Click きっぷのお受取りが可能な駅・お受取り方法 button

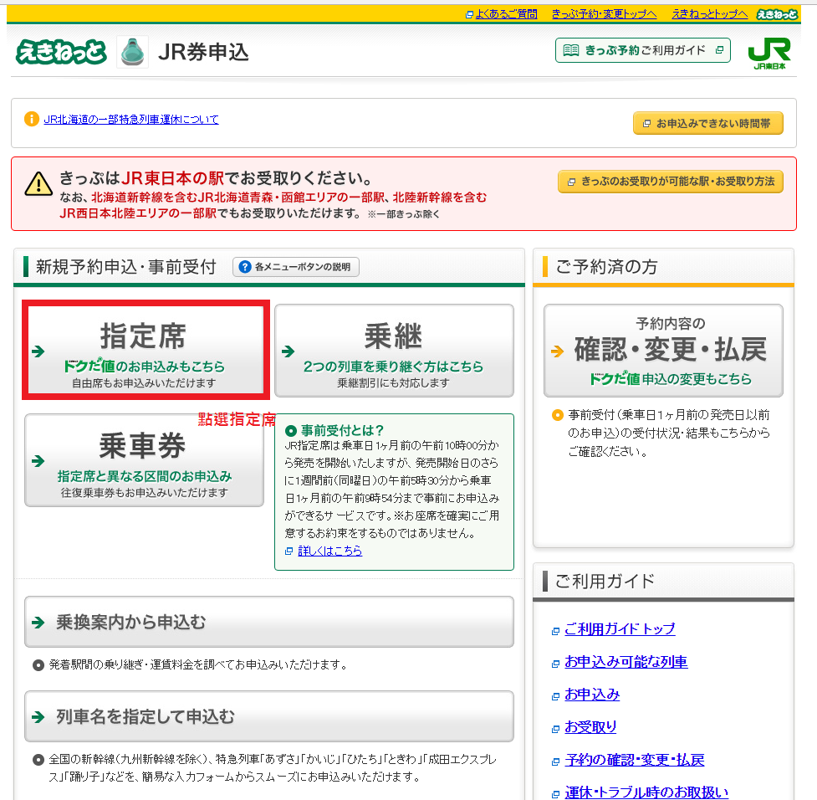(671, 182)
